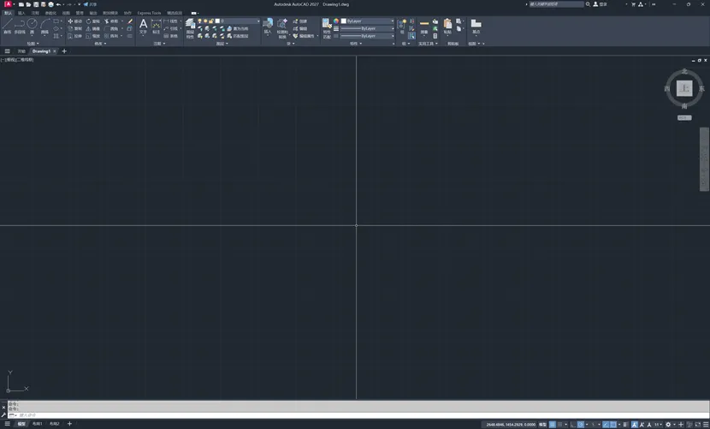Toggle lineweight display in status bar
The image size is (710, 429).
pos(625,425)
